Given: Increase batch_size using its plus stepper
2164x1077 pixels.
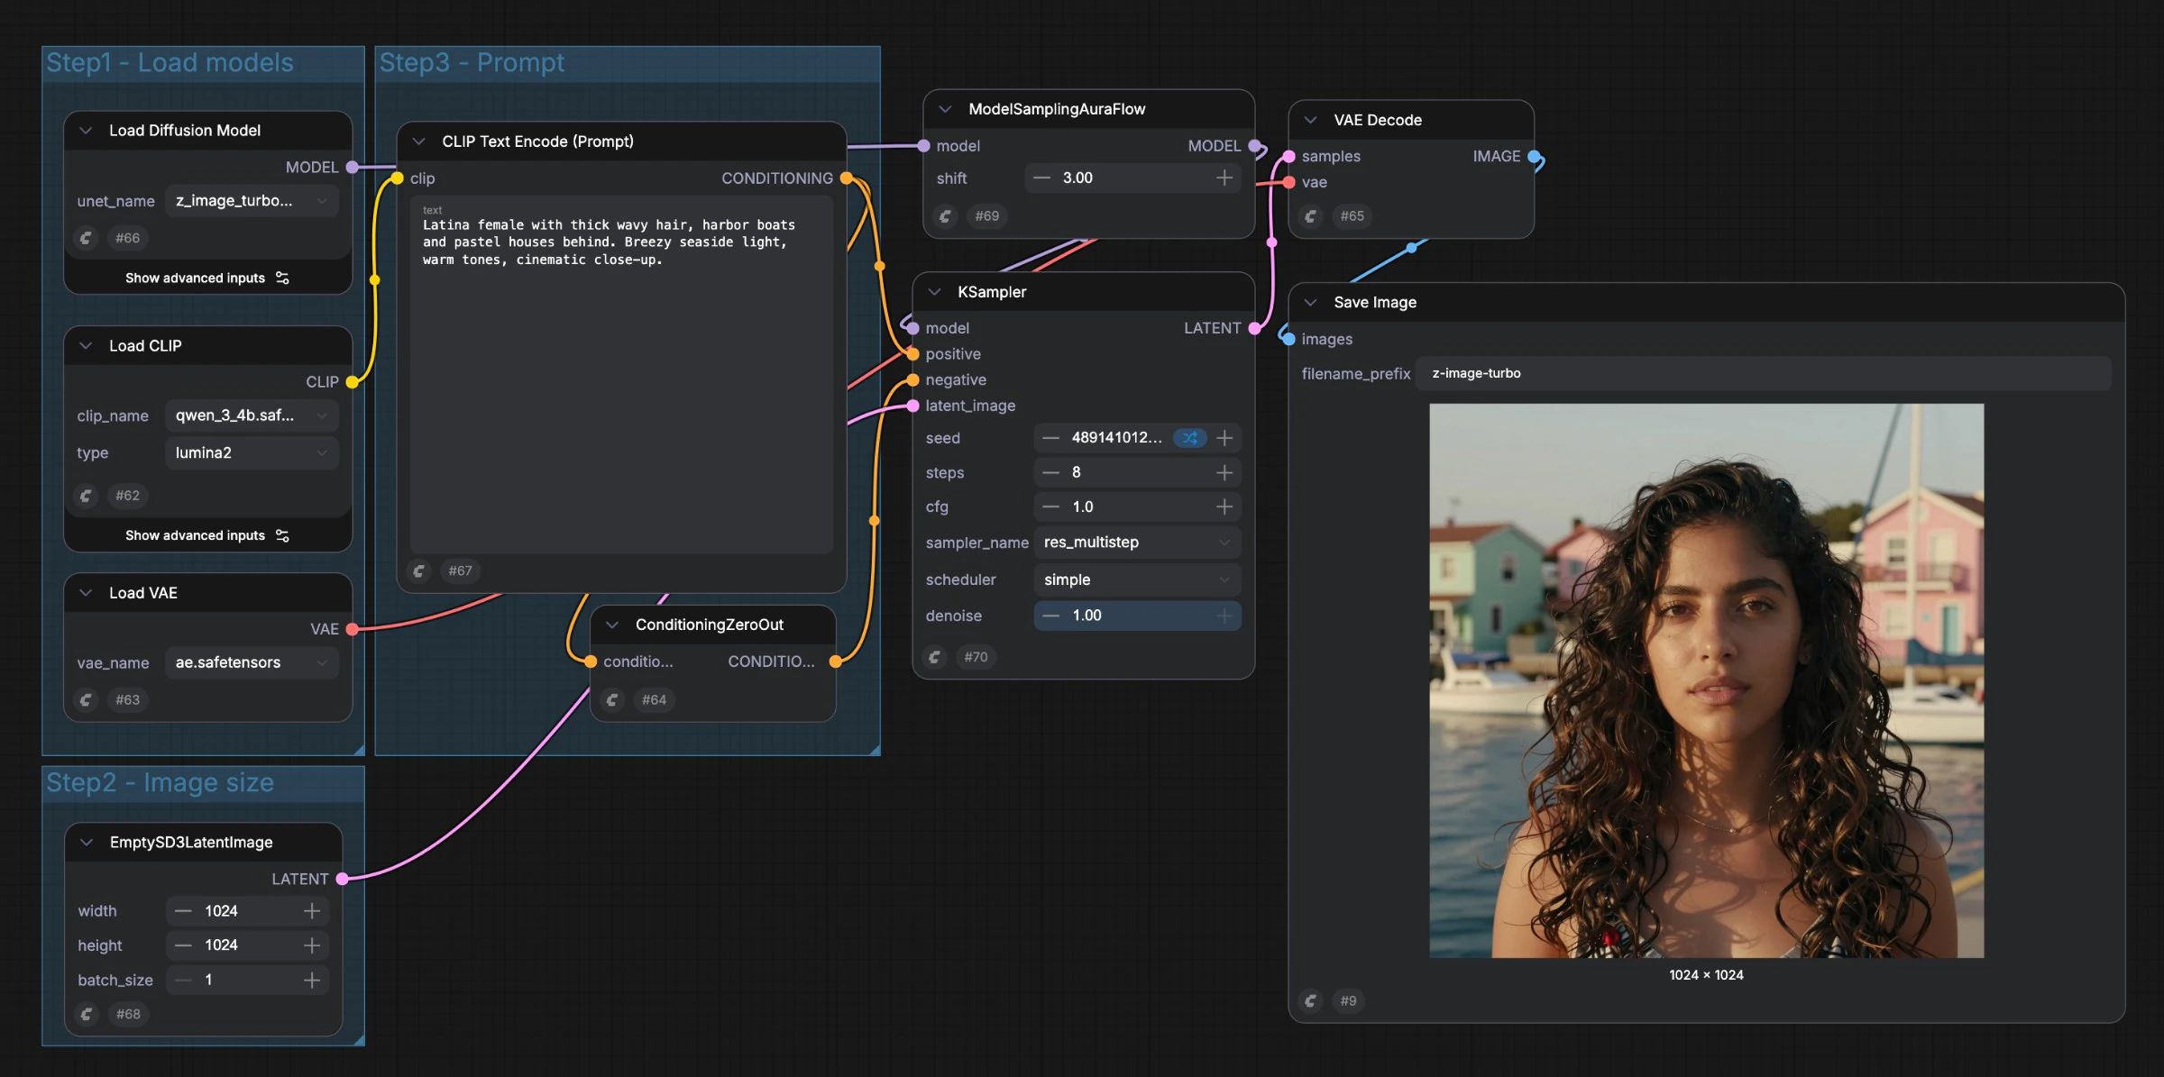Looking at the screenshot, I should 312,980.
